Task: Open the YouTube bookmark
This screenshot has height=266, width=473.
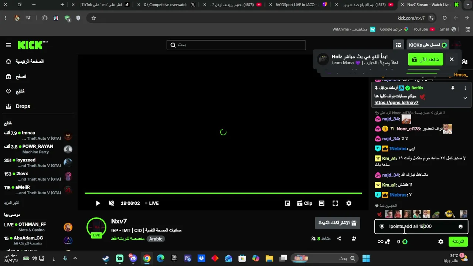Action: click(424, 29)
